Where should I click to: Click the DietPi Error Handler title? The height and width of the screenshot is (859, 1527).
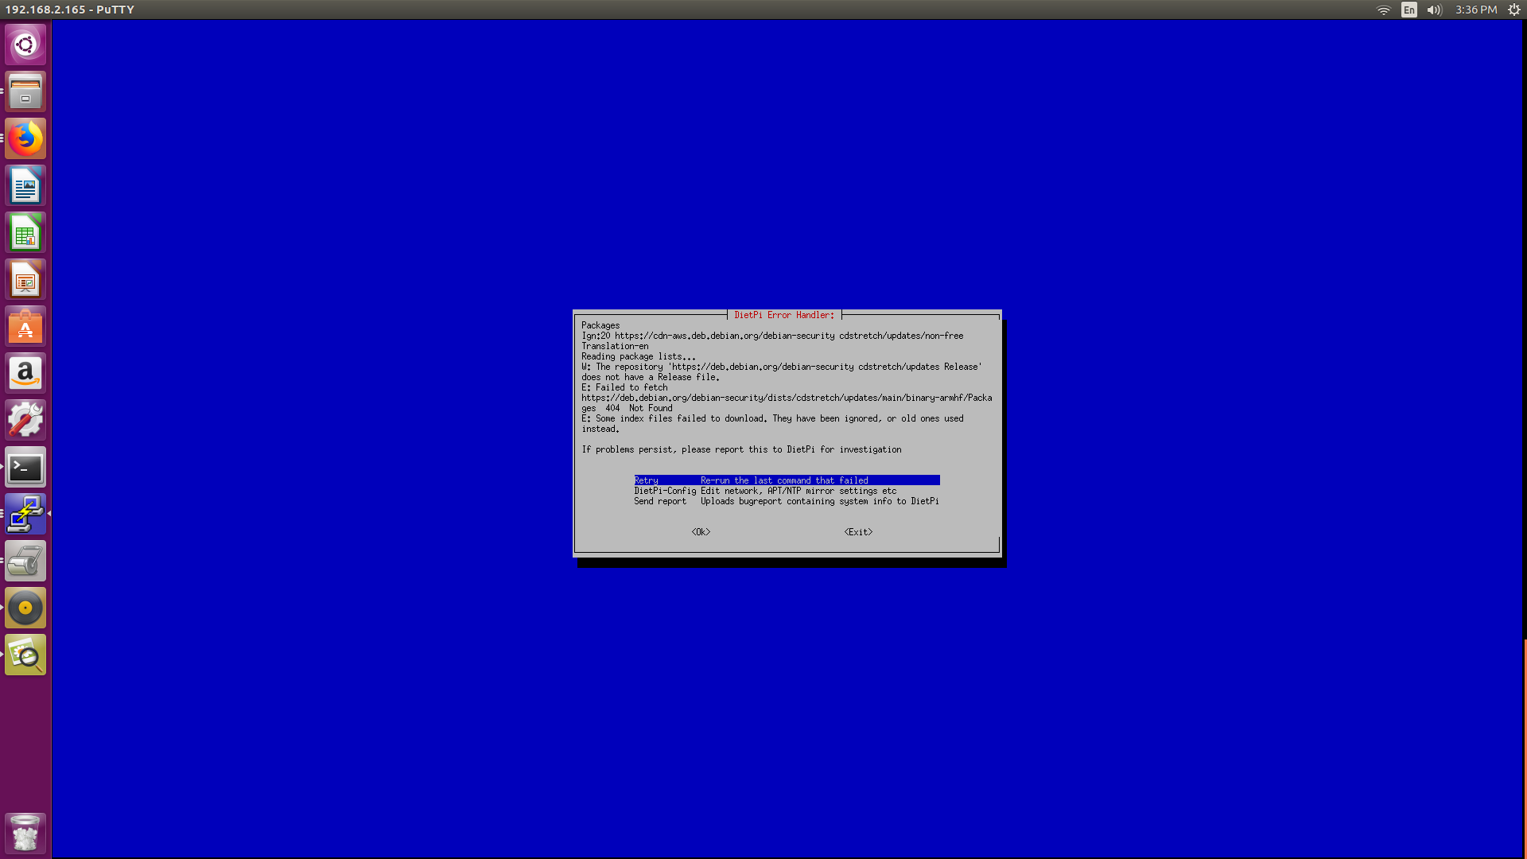point(784,315)
